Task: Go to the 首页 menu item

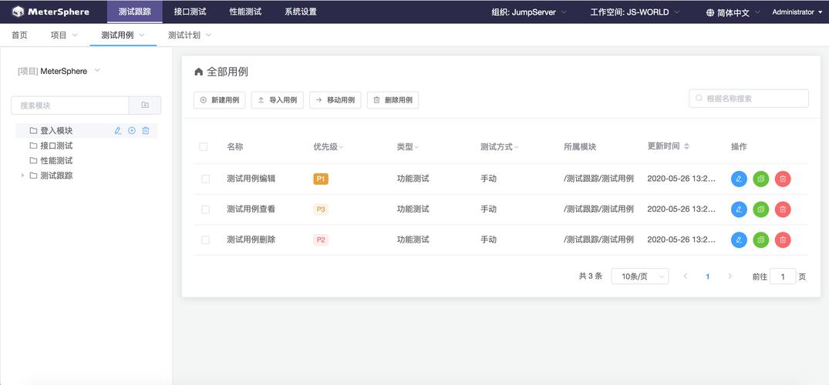Action: click(x=19, y=35)
